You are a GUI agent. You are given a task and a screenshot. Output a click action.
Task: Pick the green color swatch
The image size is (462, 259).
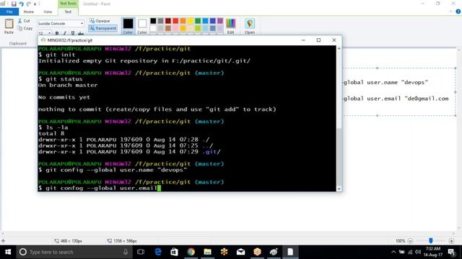[198, 21]
